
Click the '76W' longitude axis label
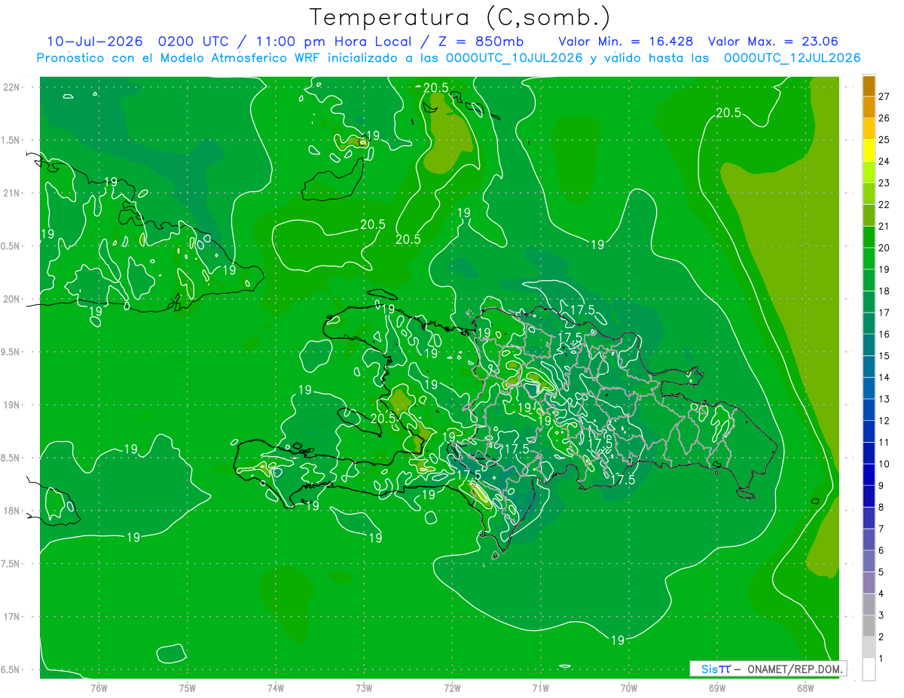coord(99,687)
